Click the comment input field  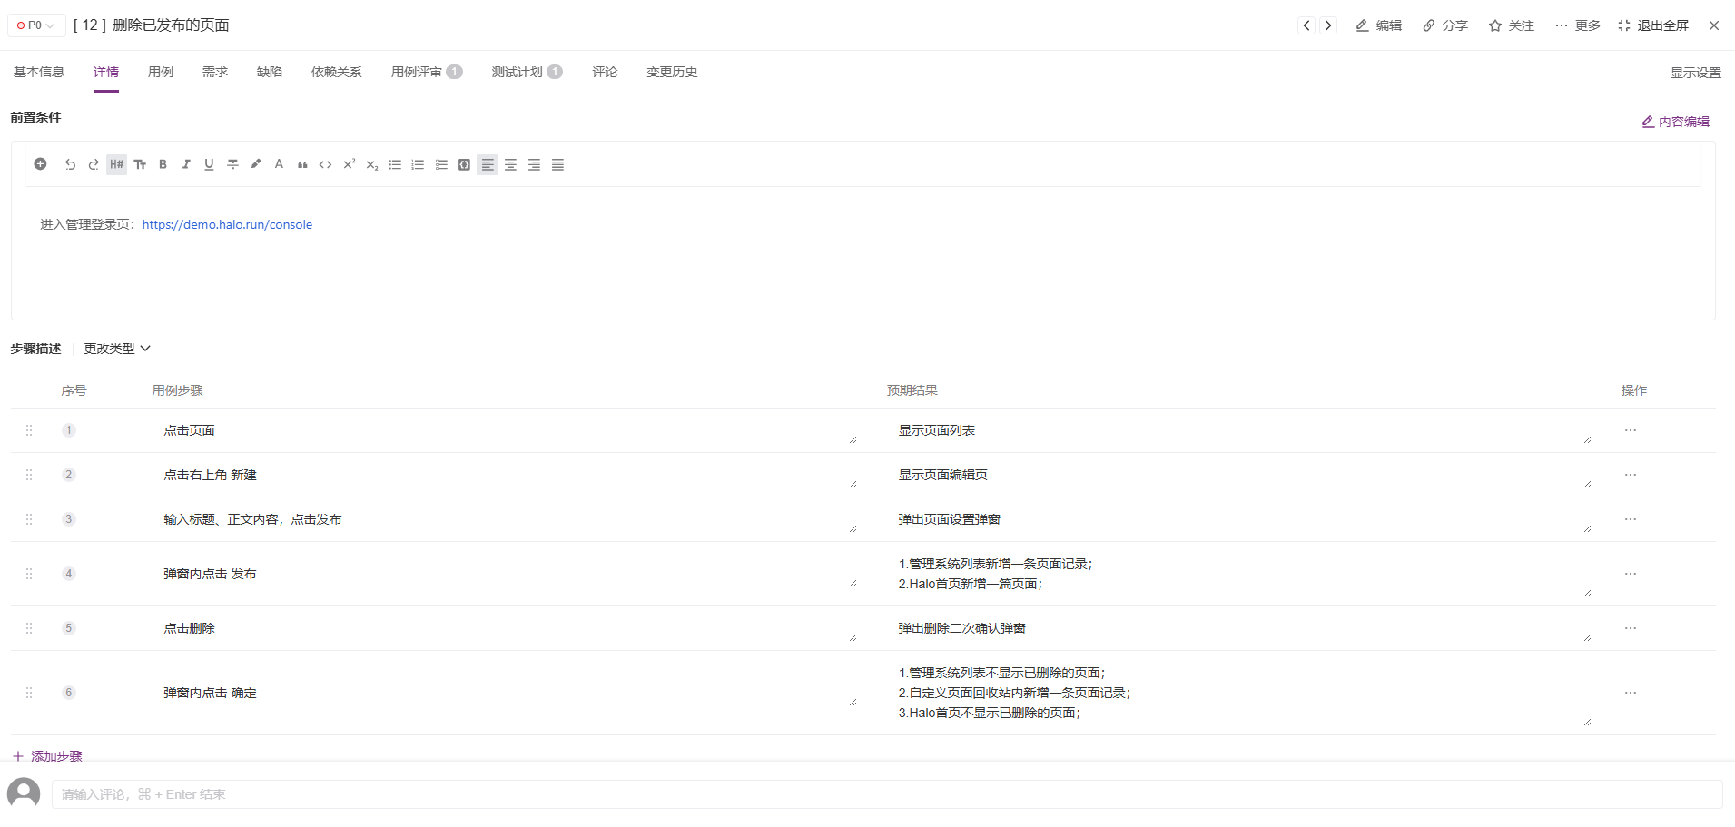coord(885,794)
